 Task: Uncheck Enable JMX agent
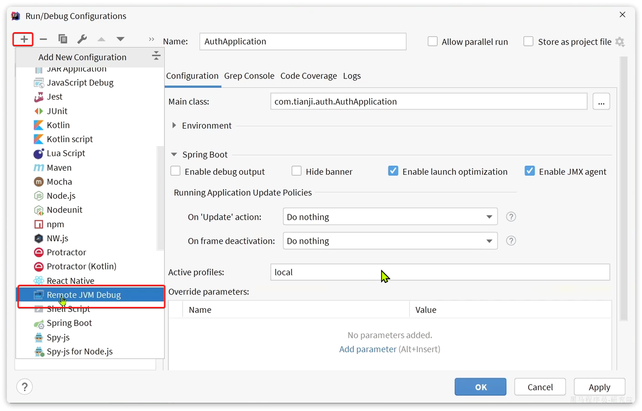tap(530, 171)
